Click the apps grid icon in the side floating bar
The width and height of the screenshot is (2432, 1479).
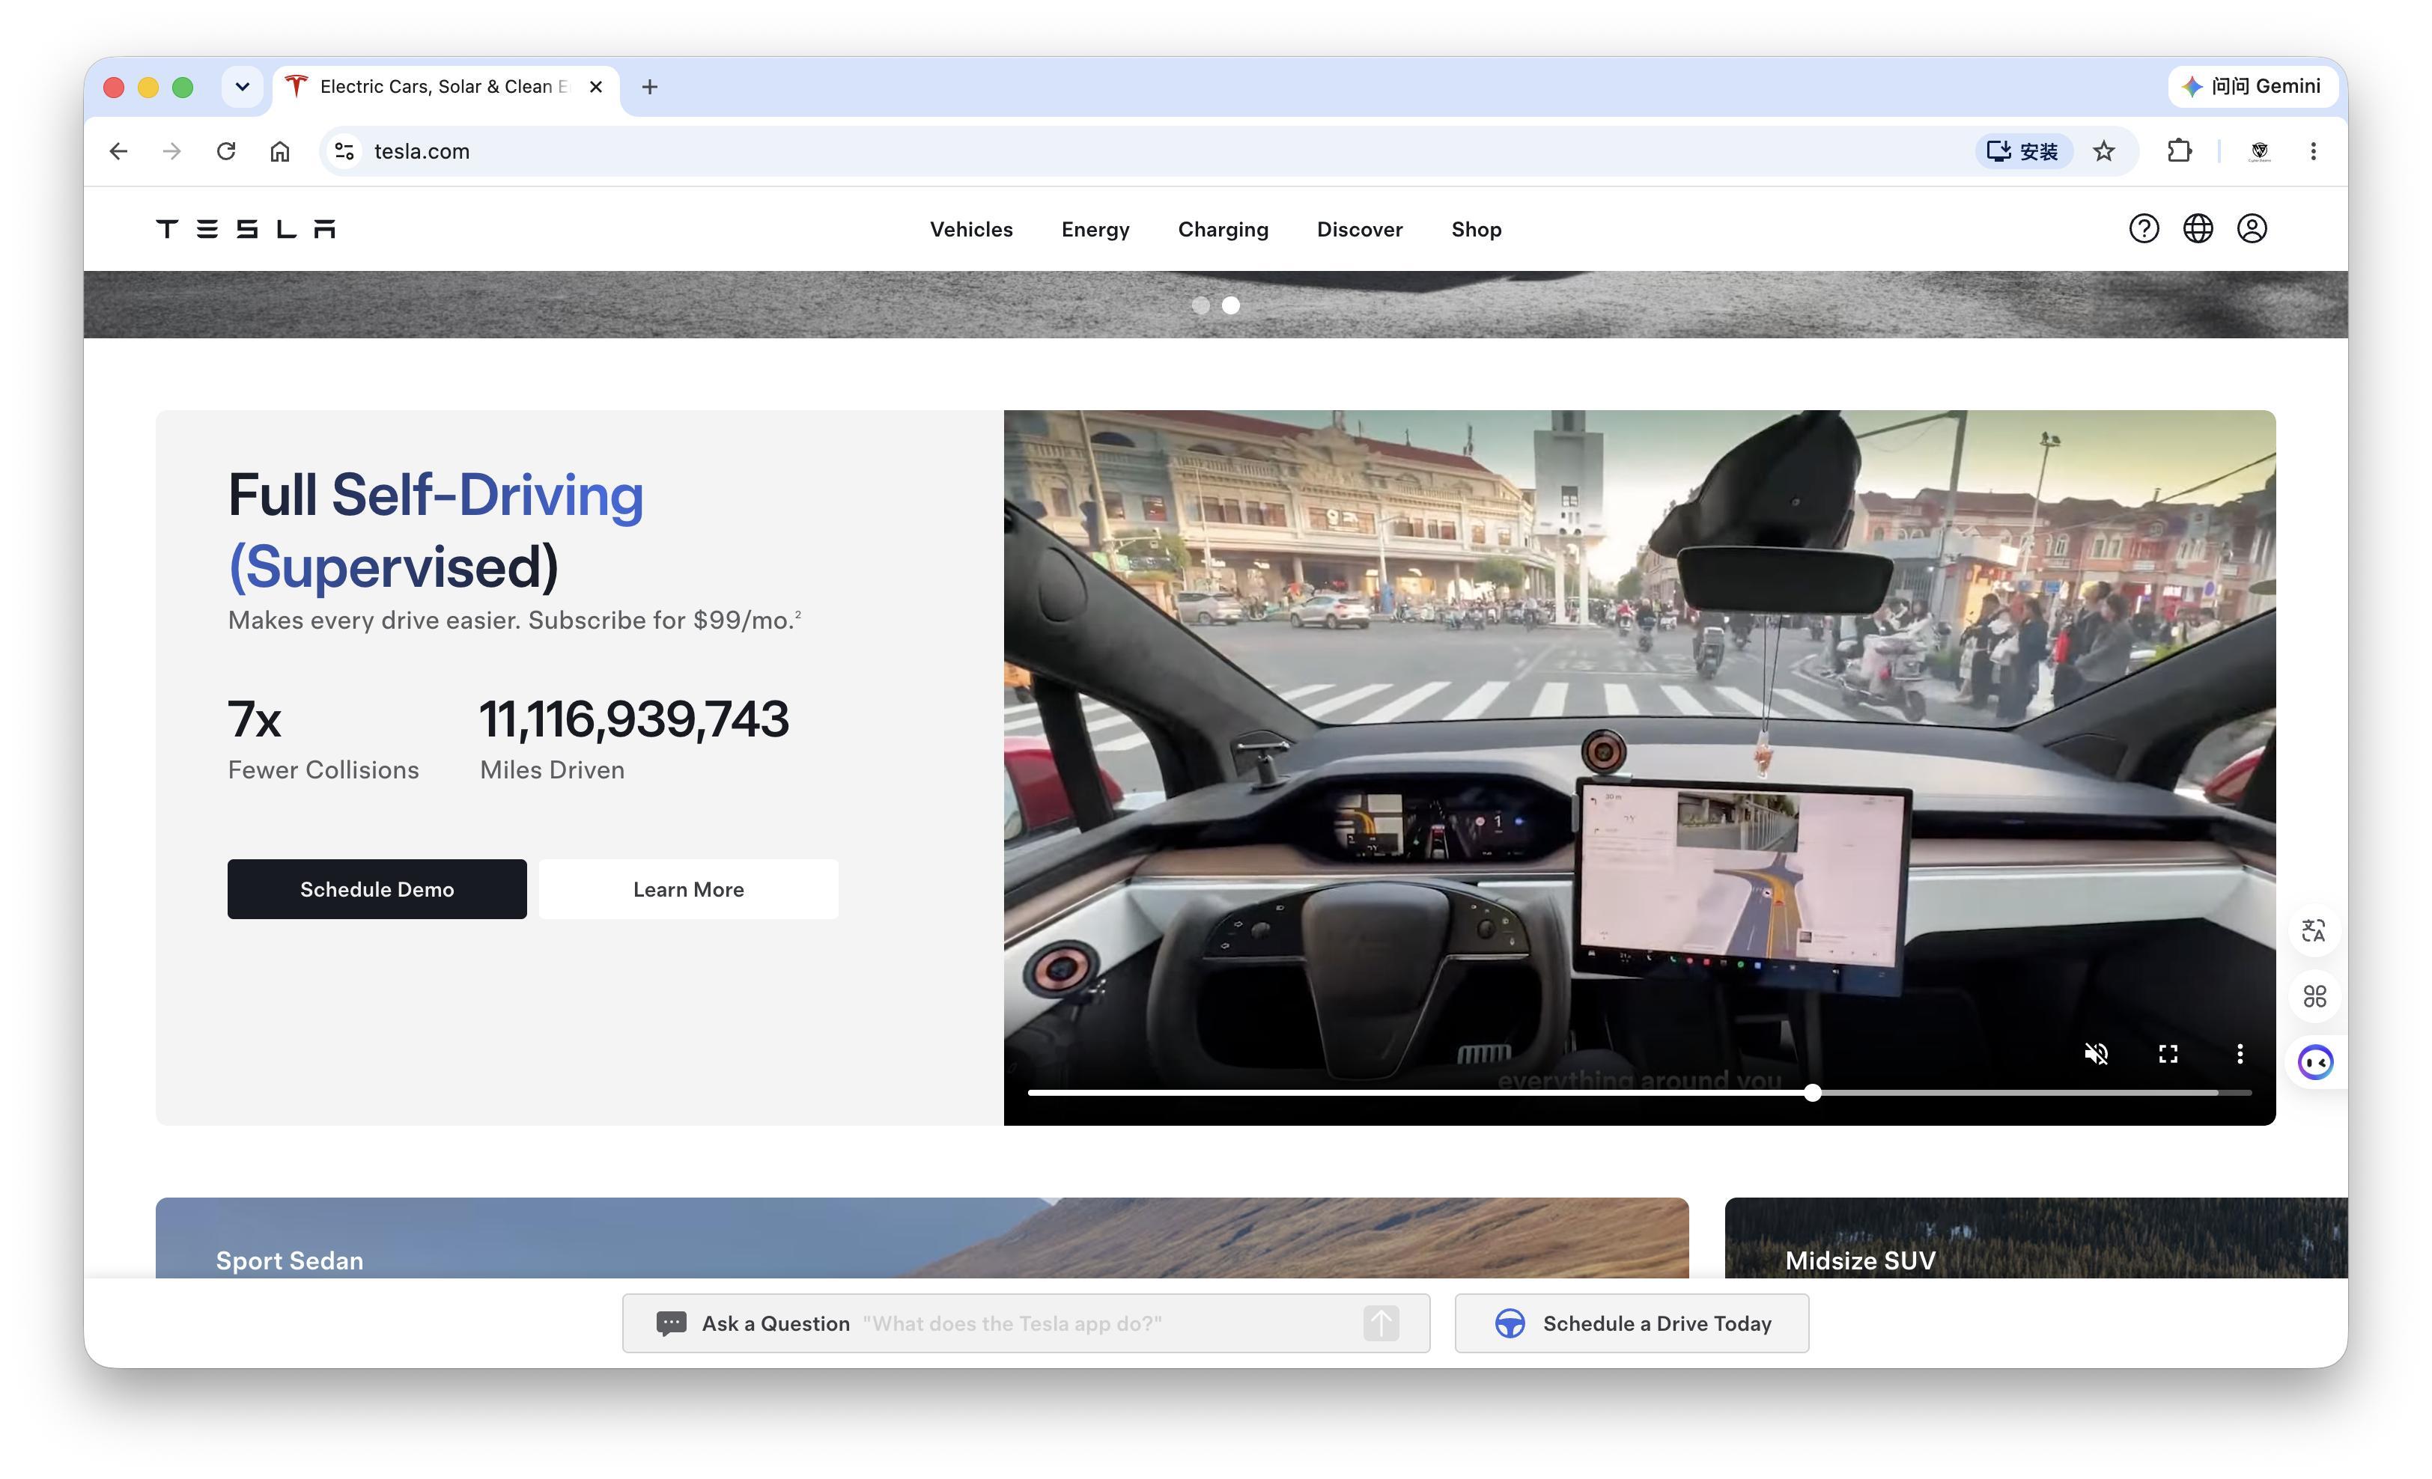pos(2314,996)
